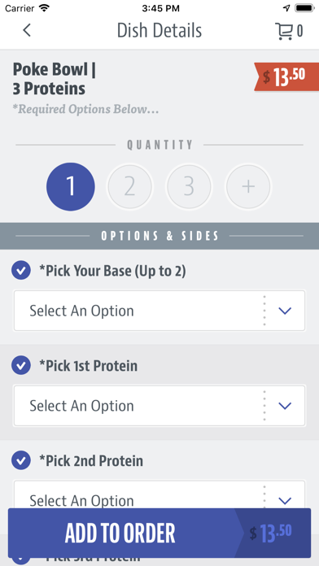This screenshot has height=566, width=319.
Task: Toggle the Pick Your Base checkmark
Action: tap(21, 270)
